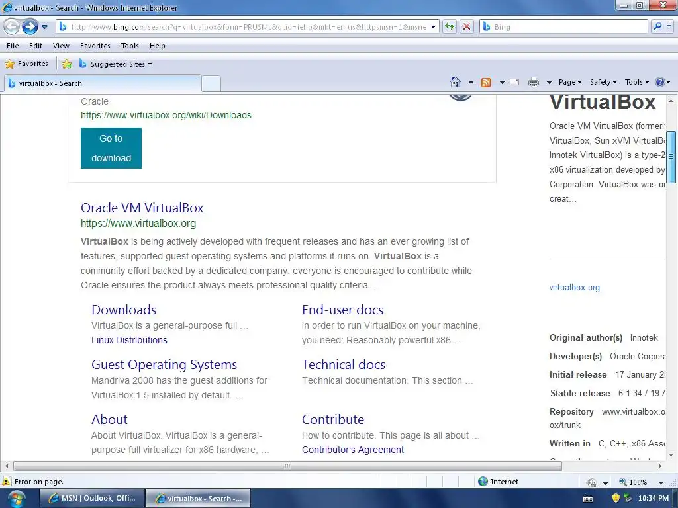678x508 pixels.
Task: Open the Tools menu in menu bar
Action: [130, 46]
